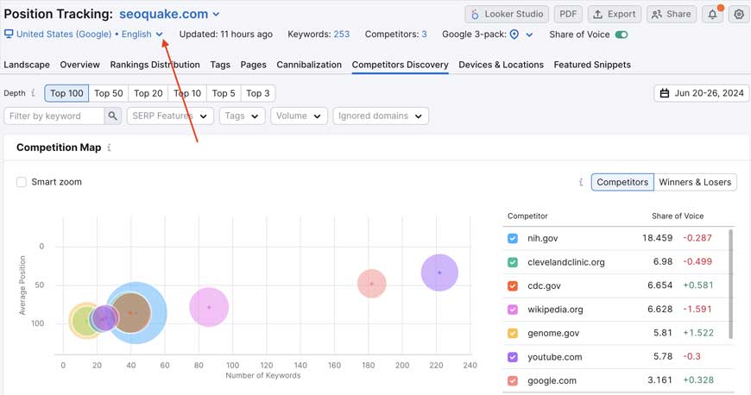Click the red bubble near 180 keywords

click(372, 284)
